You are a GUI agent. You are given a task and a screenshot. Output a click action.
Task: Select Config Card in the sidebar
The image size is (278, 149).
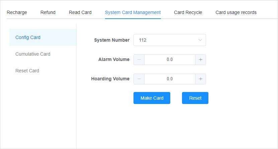(43, 37)
